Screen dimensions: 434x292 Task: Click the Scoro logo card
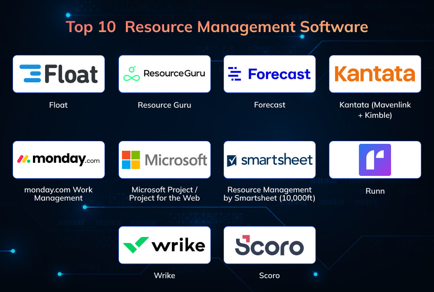click(x=270, y=245)
